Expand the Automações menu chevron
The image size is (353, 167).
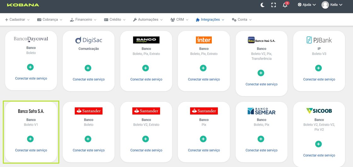[x=161, y=20]
